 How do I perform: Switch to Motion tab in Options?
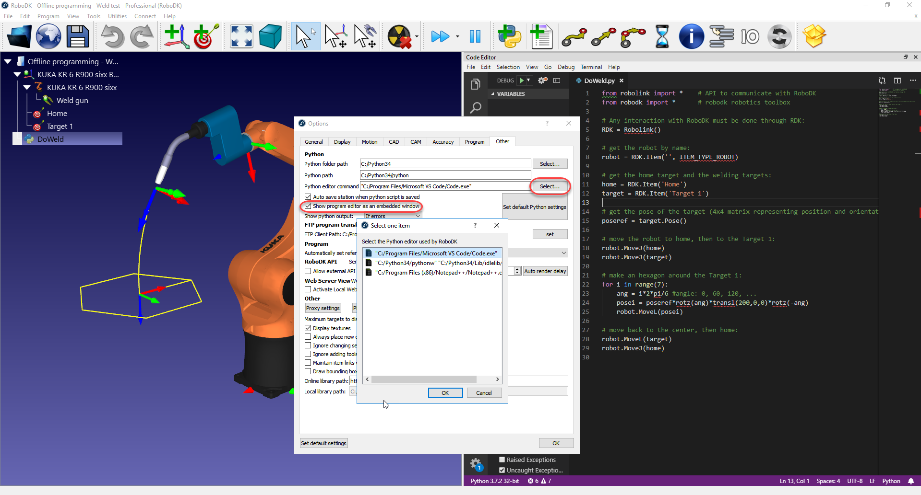pos(370,142)
